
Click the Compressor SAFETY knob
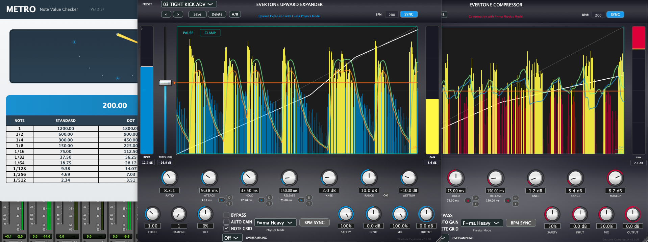click(x=552, y=214)
